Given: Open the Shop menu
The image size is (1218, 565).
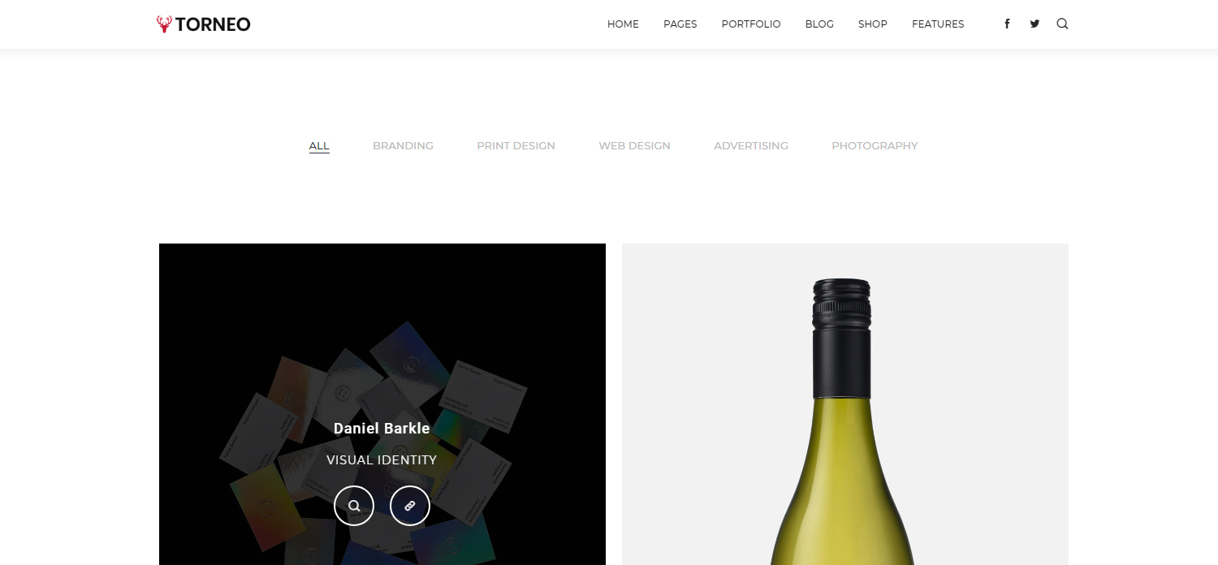Looking at the screenshot, I should tap(873, 24).
